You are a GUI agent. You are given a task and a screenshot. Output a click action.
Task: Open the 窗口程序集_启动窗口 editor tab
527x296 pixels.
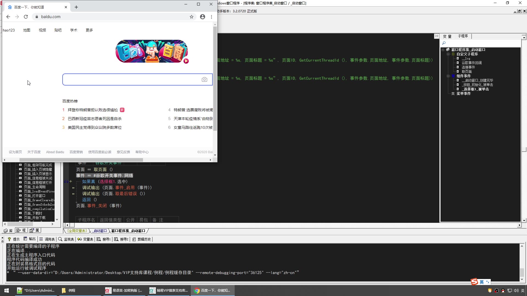coord(128,231)
